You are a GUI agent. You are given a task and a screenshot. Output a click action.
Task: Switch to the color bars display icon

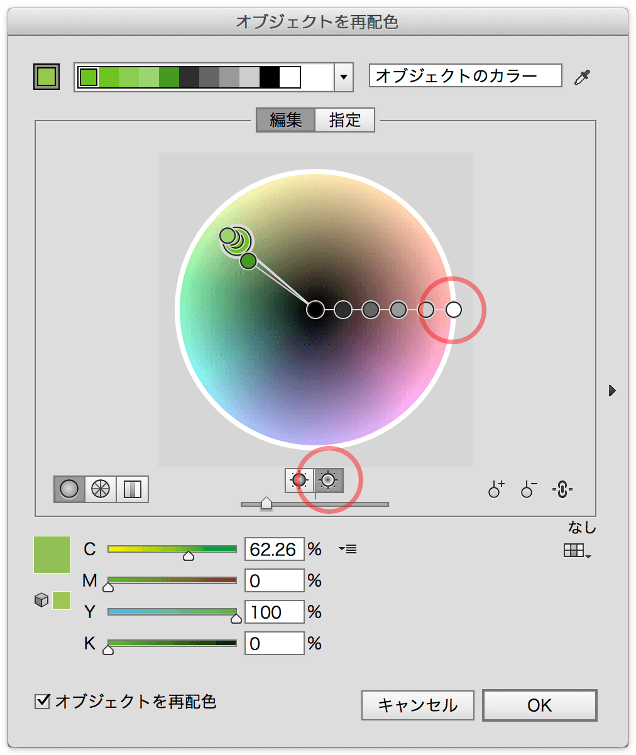[132, 489]
